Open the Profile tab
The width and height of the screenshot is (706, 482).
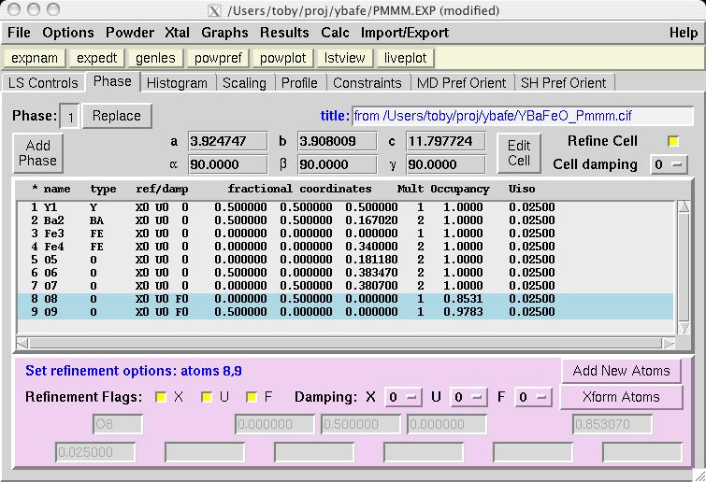[x=299, y=83]
